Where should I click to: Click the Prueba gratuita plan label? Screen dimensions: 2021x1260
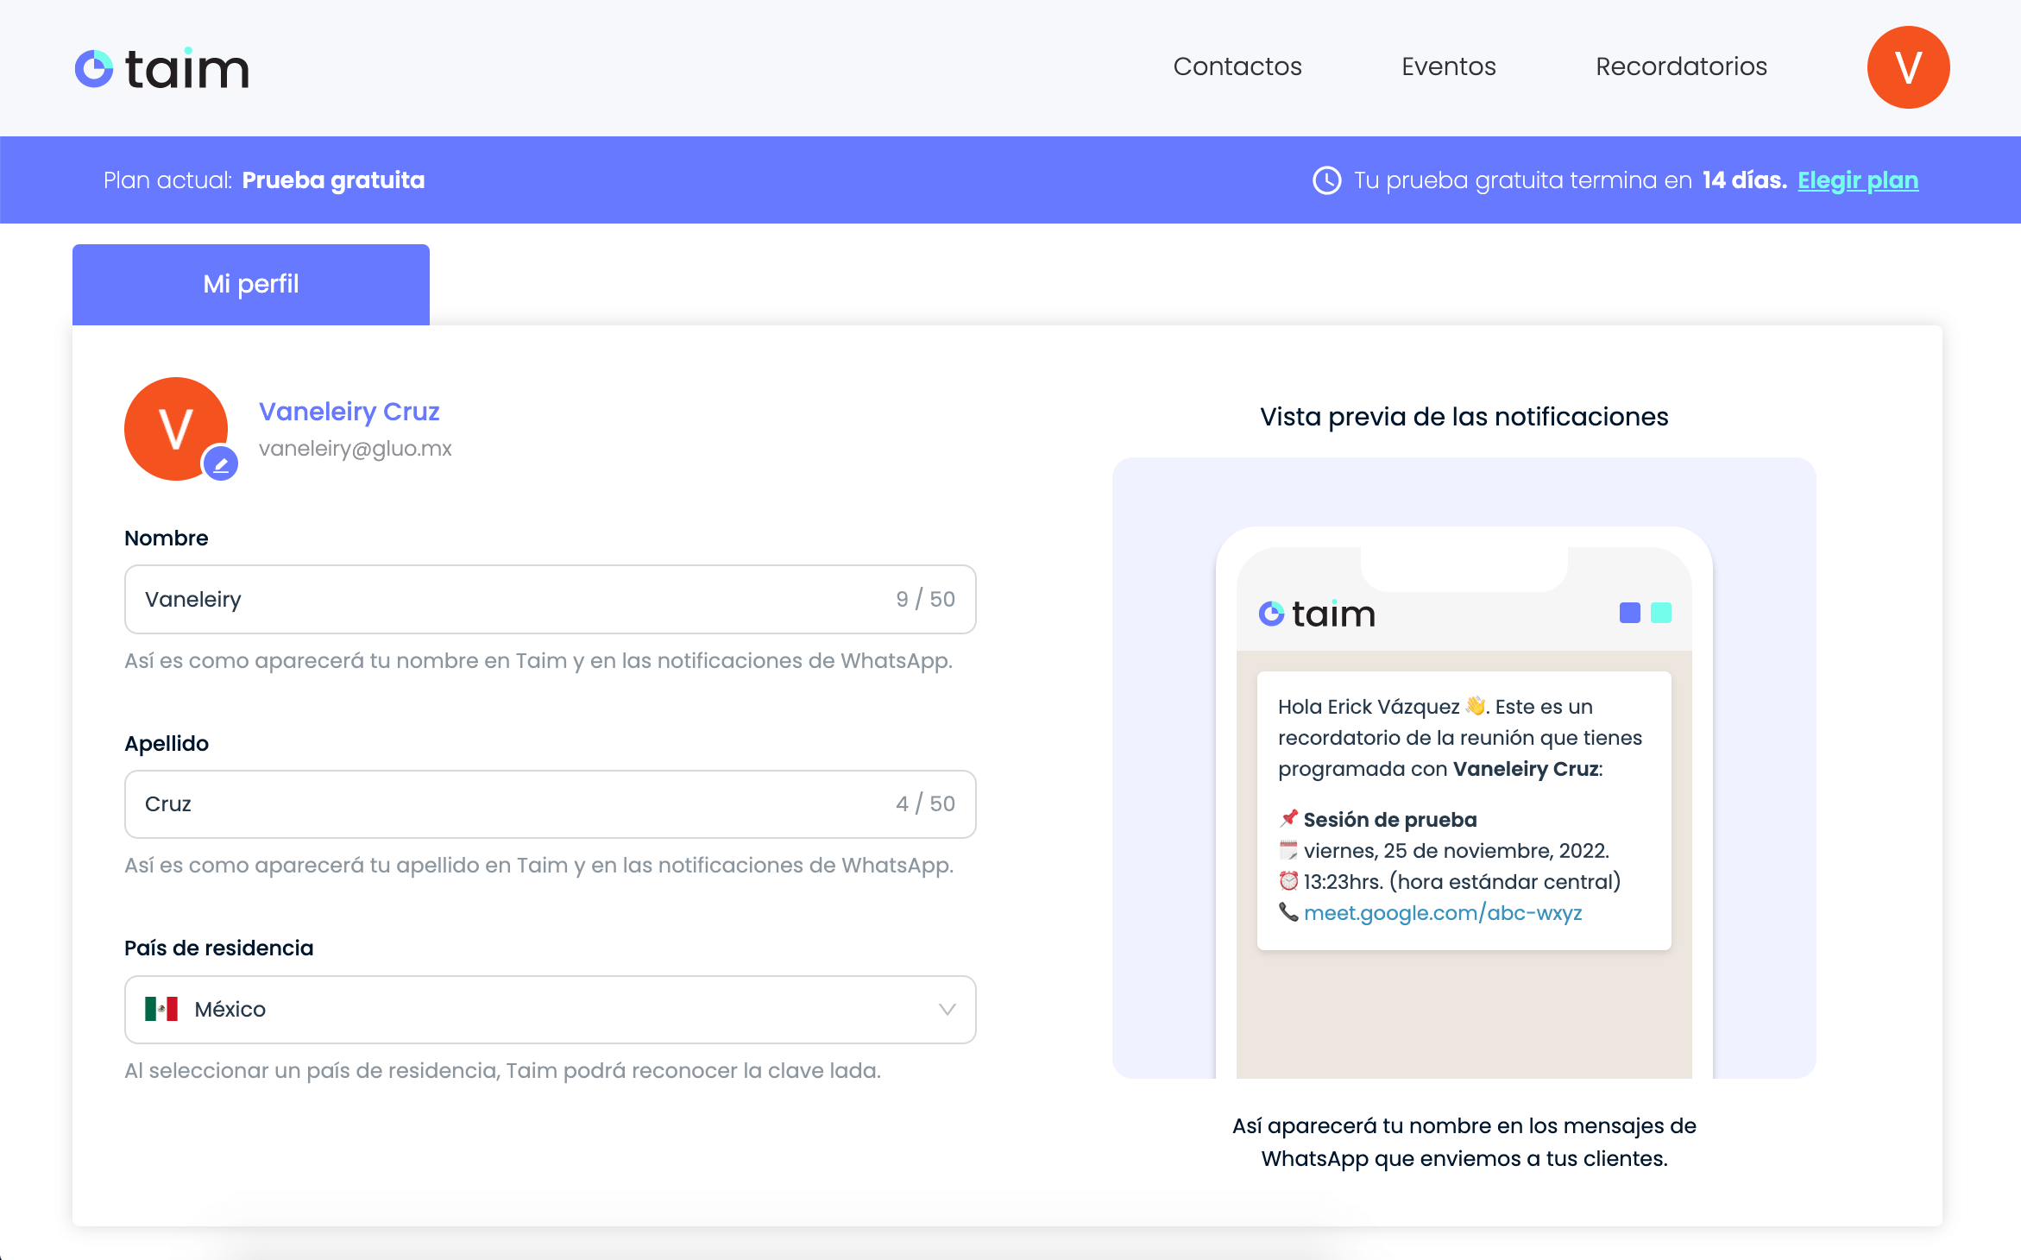[333, 180]
